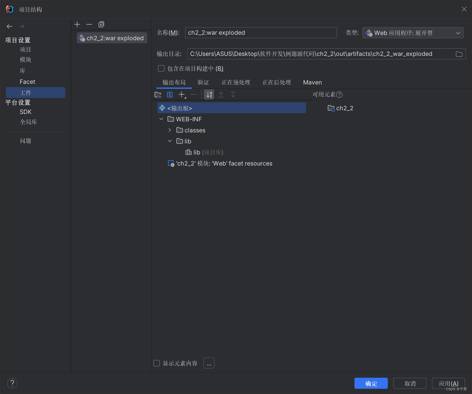
Task: Remove the selected artifact with minus icon
Action: click(89, 24)
